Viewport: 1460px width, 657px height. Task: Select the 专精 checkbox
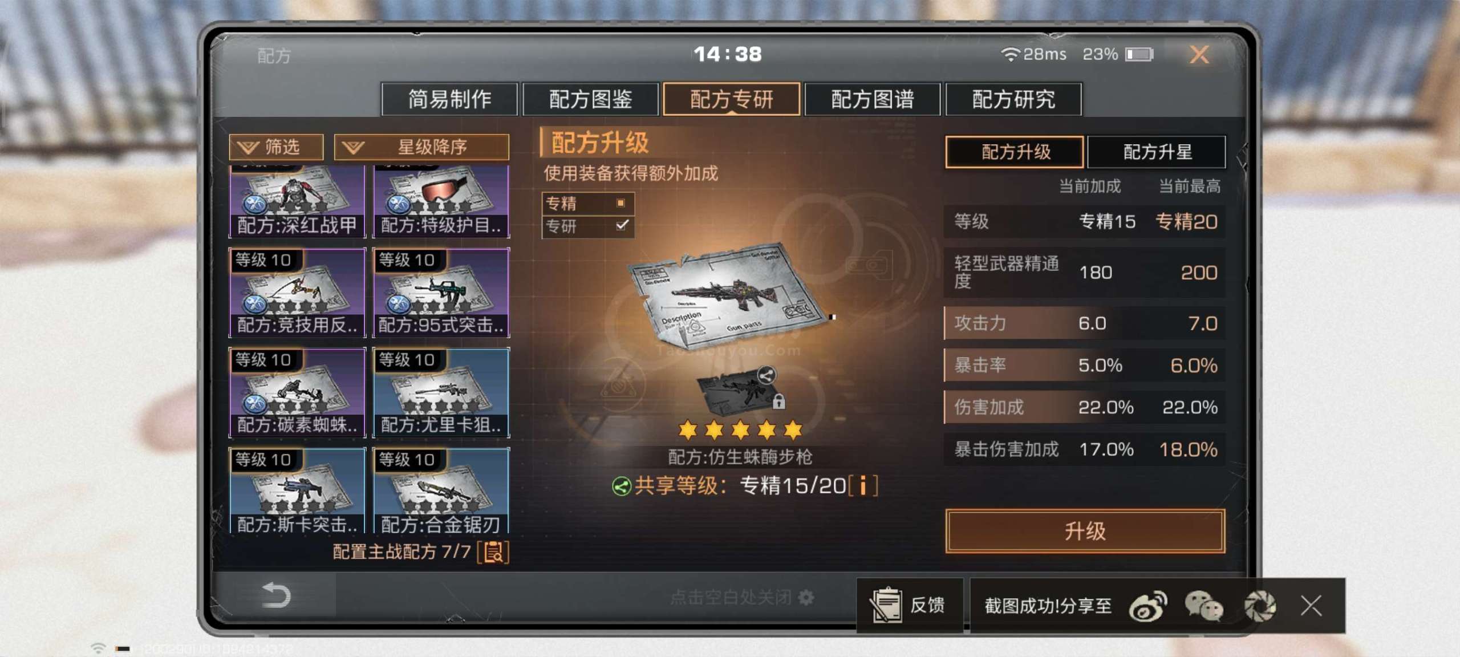(620, 203)
